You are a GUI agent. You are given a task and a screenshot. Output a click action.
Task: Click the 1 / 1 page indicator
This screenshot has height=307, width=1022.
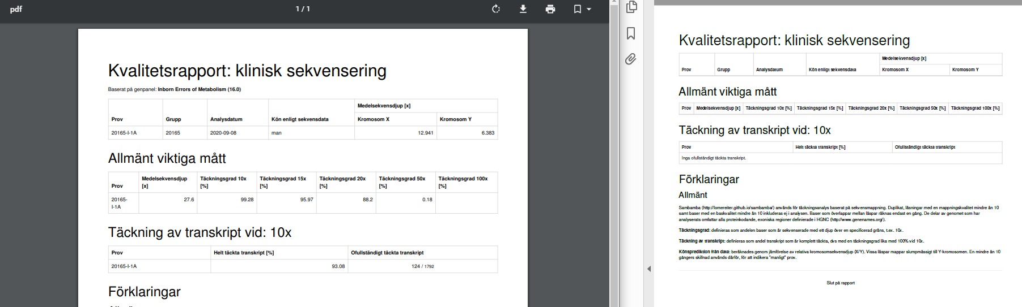point(303,9)
